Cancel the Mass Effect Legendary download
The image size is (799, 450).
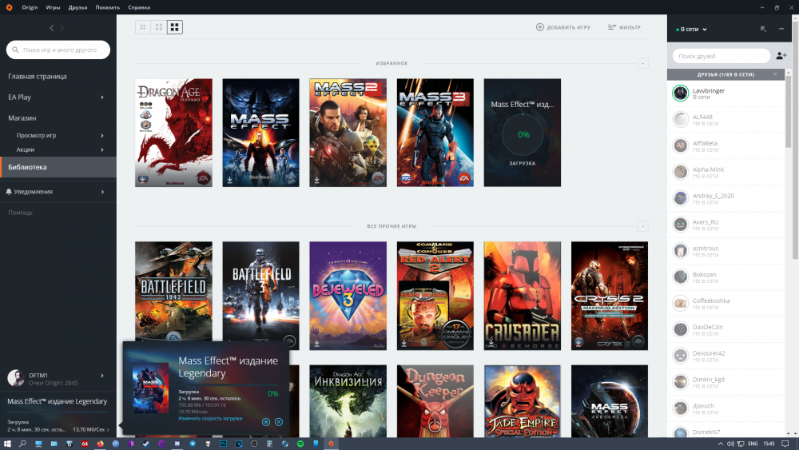click(279, 421)
